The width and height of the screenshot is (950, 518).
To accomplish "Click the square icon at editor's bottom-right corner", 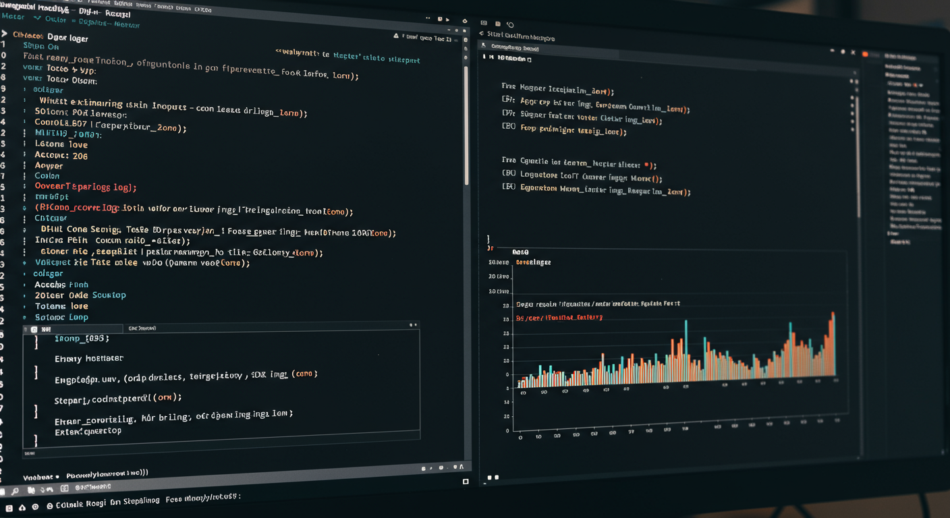I will click(x=466, y=482).
